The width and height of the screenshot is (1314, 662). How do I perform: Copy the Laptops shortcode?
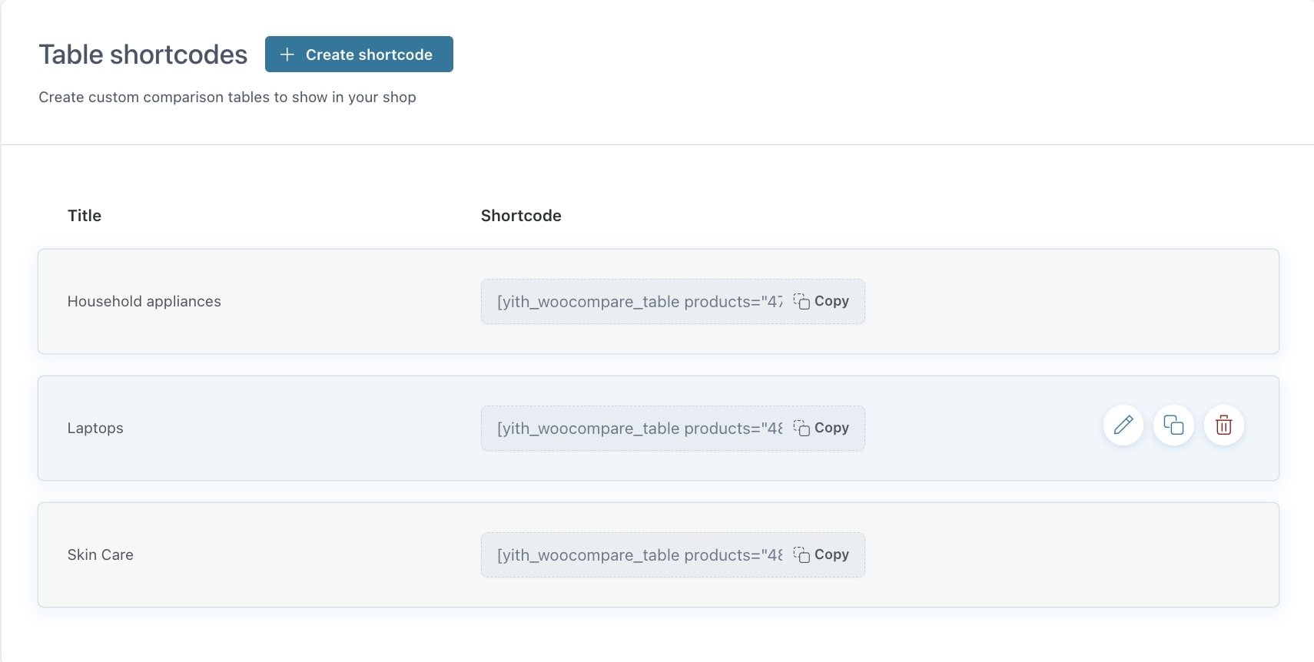[x=821, y=428]
